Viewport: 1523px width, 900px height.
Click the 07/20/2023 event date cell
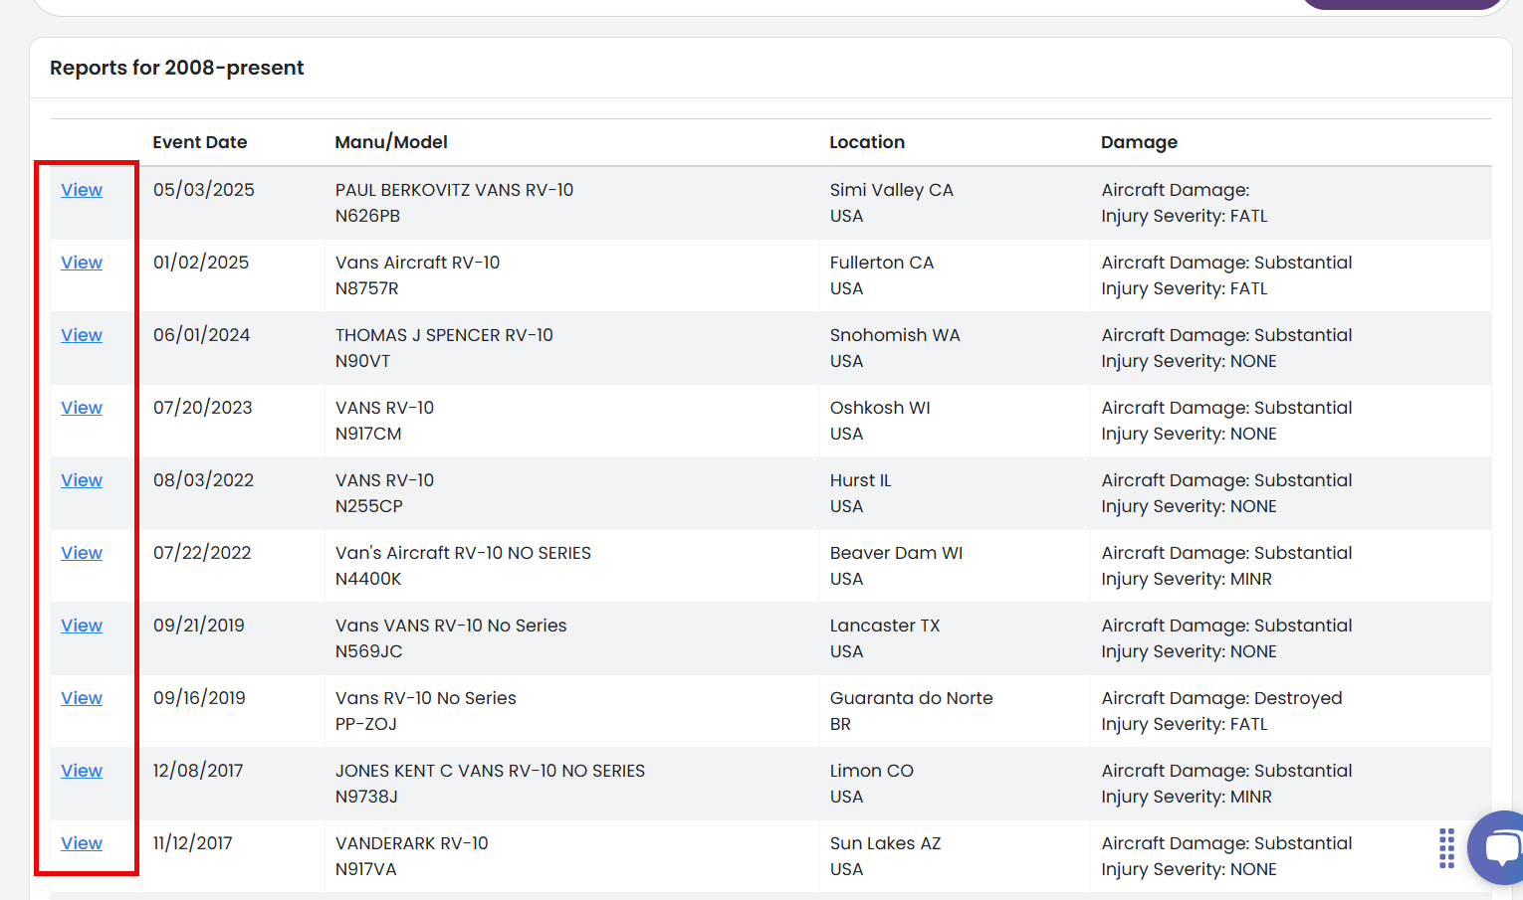pyautogui.click(x=203, y=408)
